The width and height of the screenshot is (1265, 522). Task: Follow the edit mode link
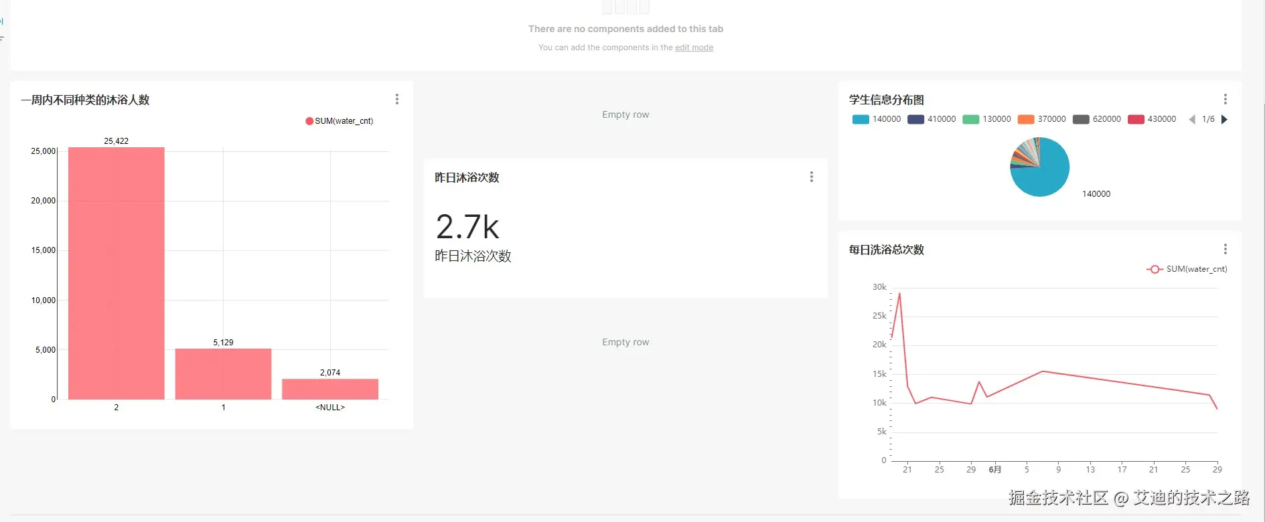pos(694,48)
